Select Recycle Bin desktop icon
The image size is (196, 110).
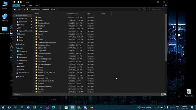pos(189,93)
